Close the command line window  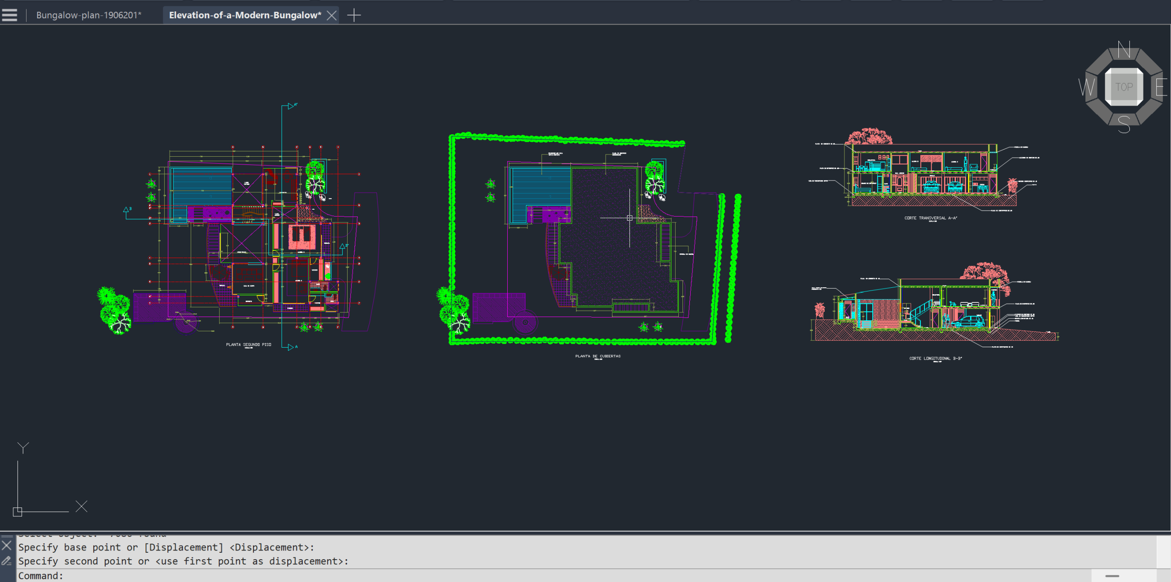point(6,545)
